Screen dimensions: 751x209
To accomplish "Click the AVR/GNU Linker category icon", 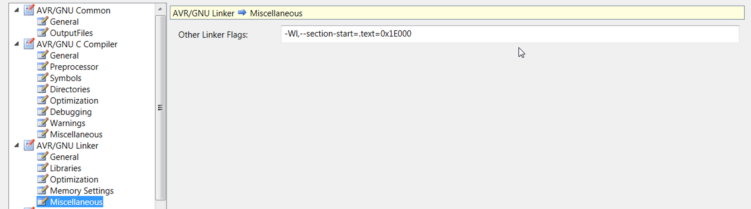I will [x=29, y=145].
